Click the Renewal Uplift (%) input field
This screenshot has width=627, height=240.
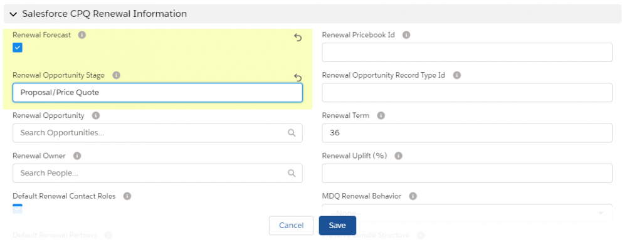click(467, 174)
